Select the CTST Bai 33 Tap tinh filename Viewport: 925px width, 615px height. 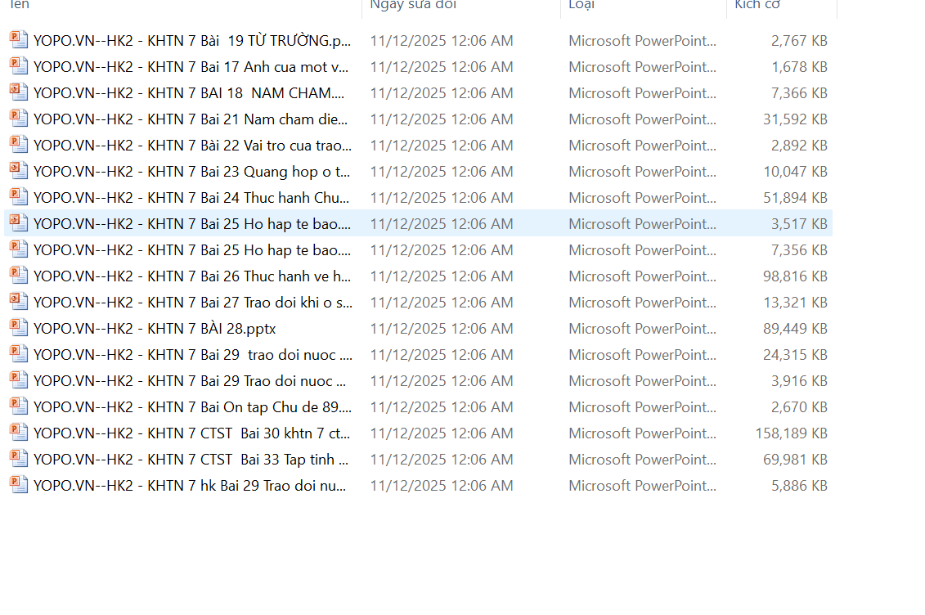pos(192,459)
